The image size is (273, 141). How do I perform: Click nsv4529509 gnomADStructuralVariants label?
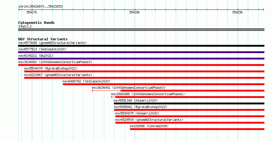149,120
